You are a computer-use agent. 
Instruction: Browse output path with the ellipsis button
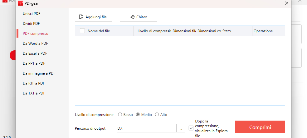click(x=181, y=128)
